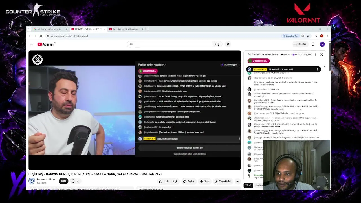This screenshot has height=203, width=361.
Task: Click the chat scrollbar up arrow
Action: click(325, 67)
